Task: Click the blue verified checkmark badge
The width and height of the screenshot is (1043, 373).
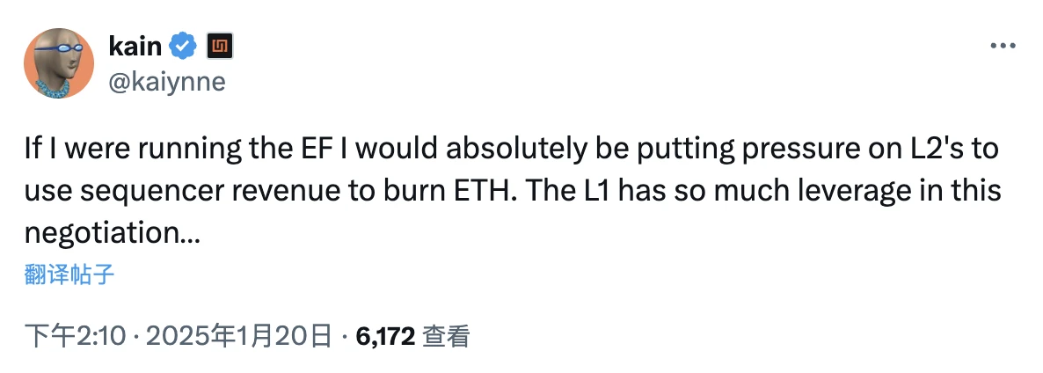Action: (183, 47)
